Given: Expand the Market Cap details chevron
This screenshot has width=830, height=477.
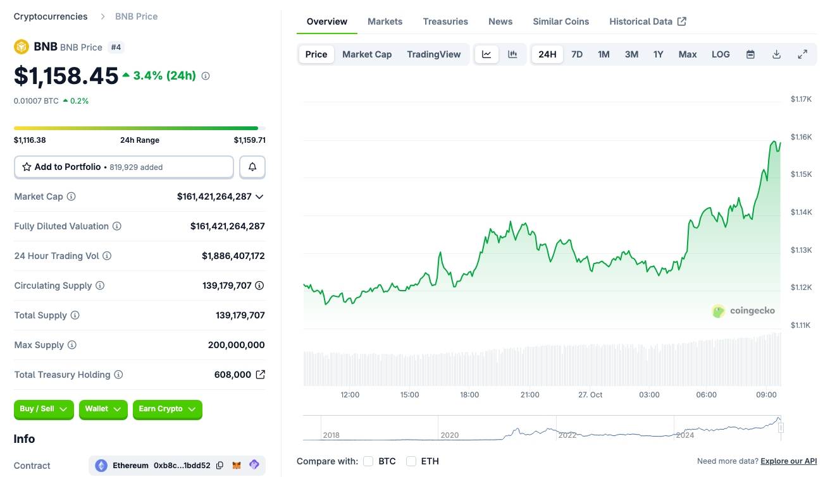Looking at the screenshot, I should tap(259, 196).
